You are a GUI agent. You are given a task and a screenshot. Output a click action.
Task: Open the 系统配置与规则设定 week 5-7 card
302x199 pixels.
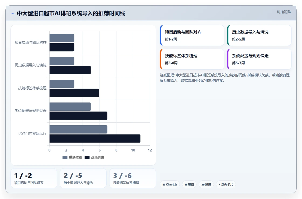tap(259, 59)
